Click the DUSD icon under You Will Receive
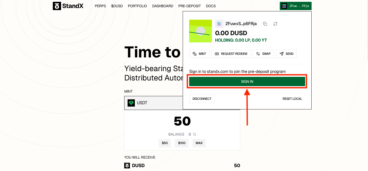The height and width of the screenshot is (171, 368). click(127, 166)
